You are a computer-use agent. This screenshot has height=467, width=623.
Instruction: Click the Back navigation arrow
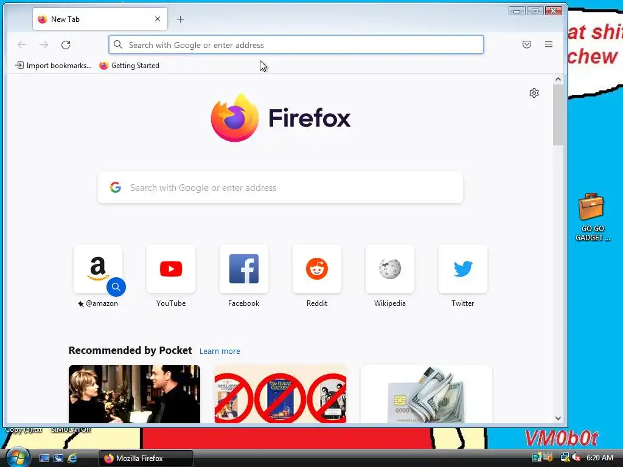[x=22, y=45]
